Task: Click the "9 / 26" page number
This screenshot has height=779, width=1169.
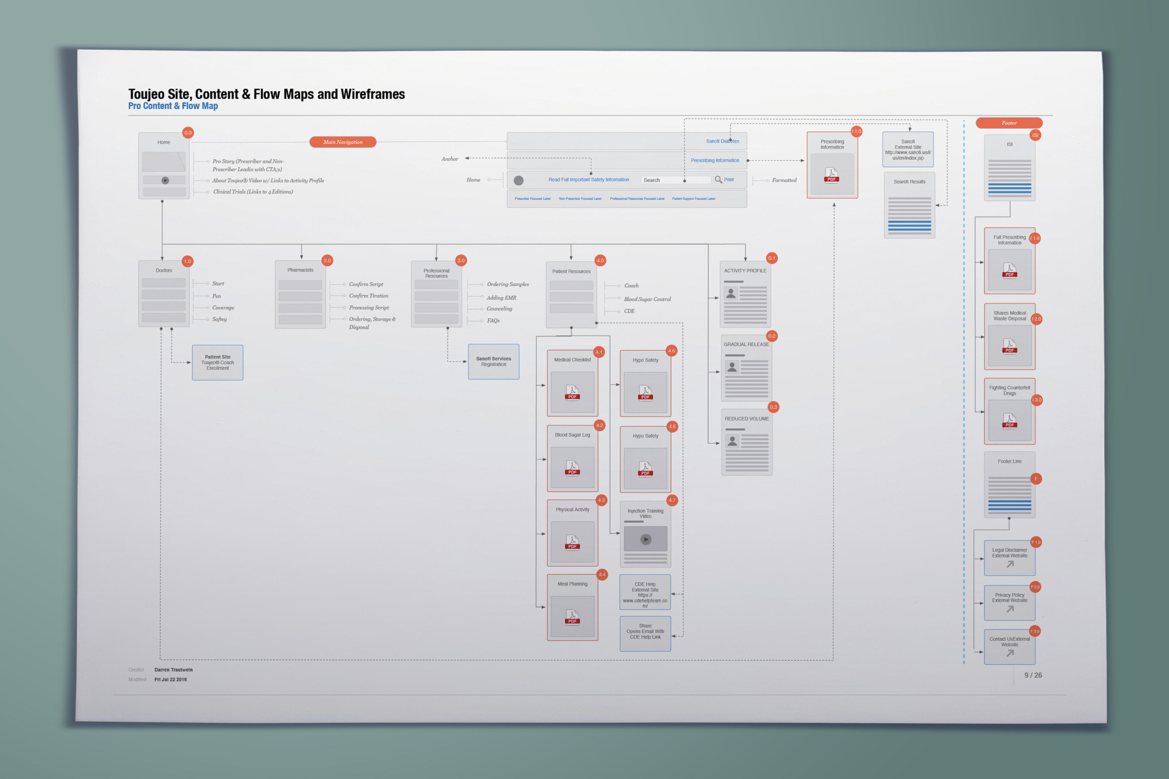Action: [1033, 675]
